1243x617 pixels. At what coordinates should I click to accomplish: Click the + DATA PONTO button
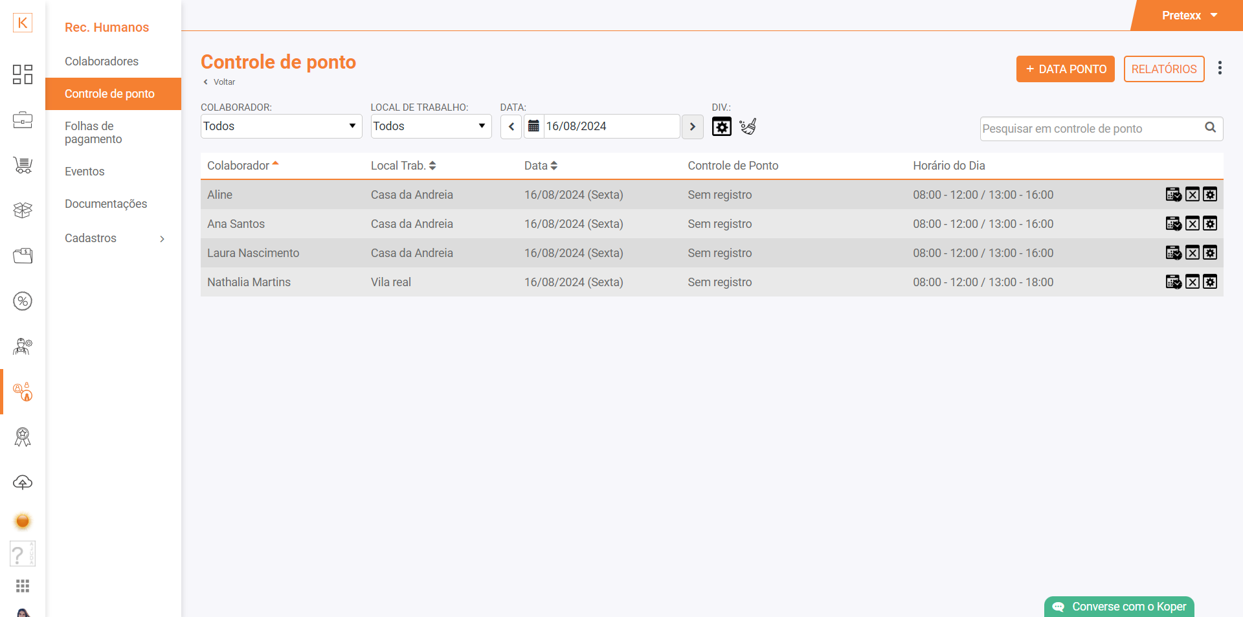pyautogui.click(x=1065, y=69)
